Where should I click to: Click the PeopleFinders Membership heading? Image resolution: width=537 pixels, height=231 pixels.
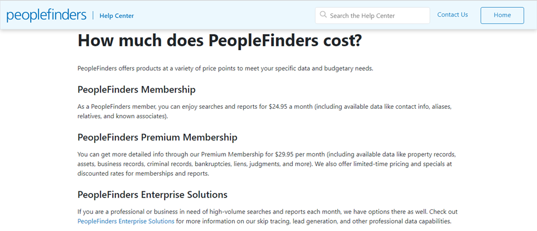point(137,90)
